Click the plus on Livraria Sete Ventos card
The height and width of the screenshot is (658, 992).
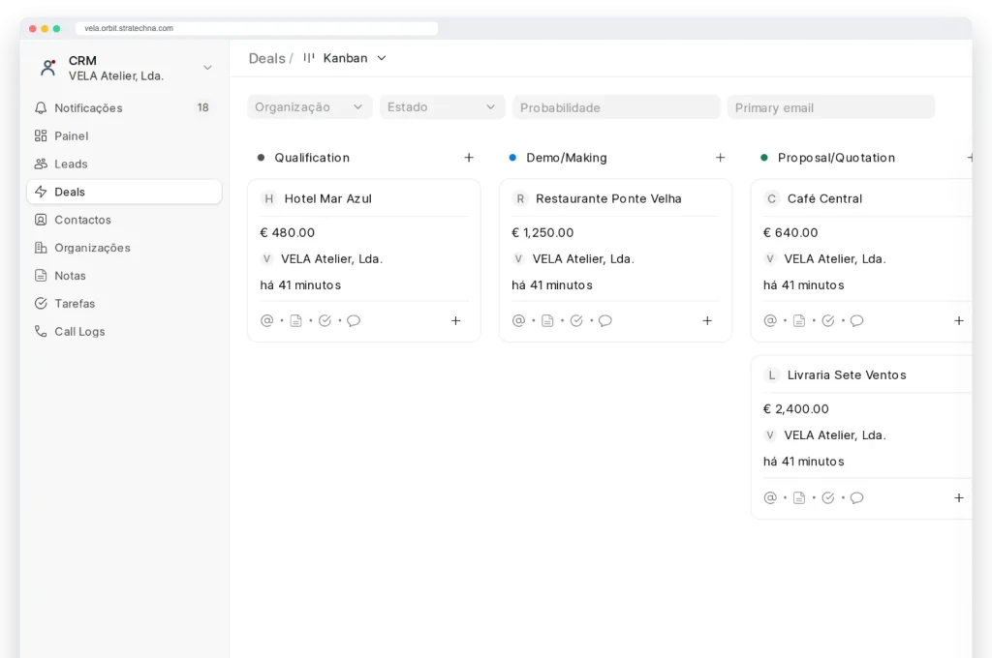pyautogui.click(x=959, y=497)
